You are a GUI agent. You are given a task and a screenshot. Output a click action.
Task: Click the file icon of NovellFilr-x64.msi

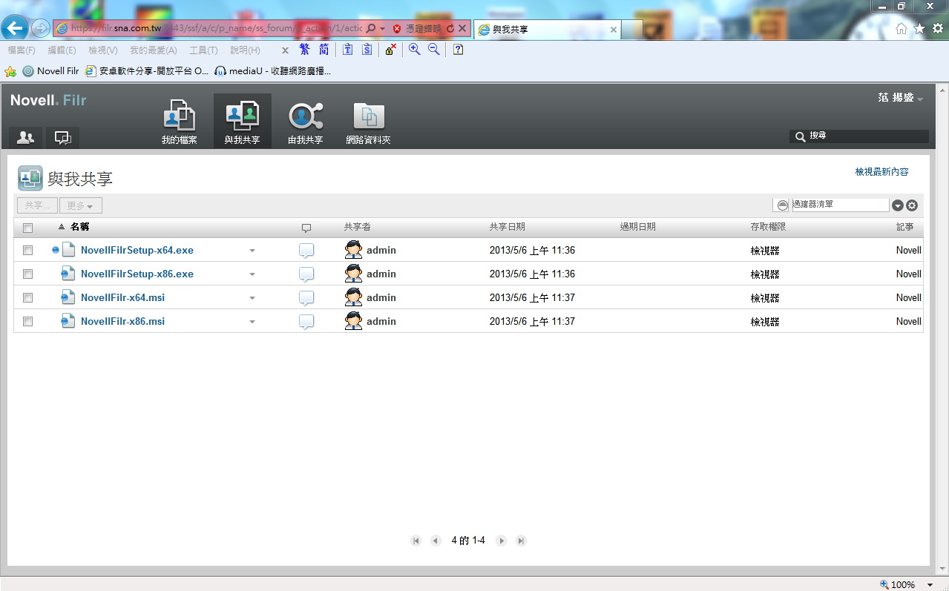[x=68, y=297]
